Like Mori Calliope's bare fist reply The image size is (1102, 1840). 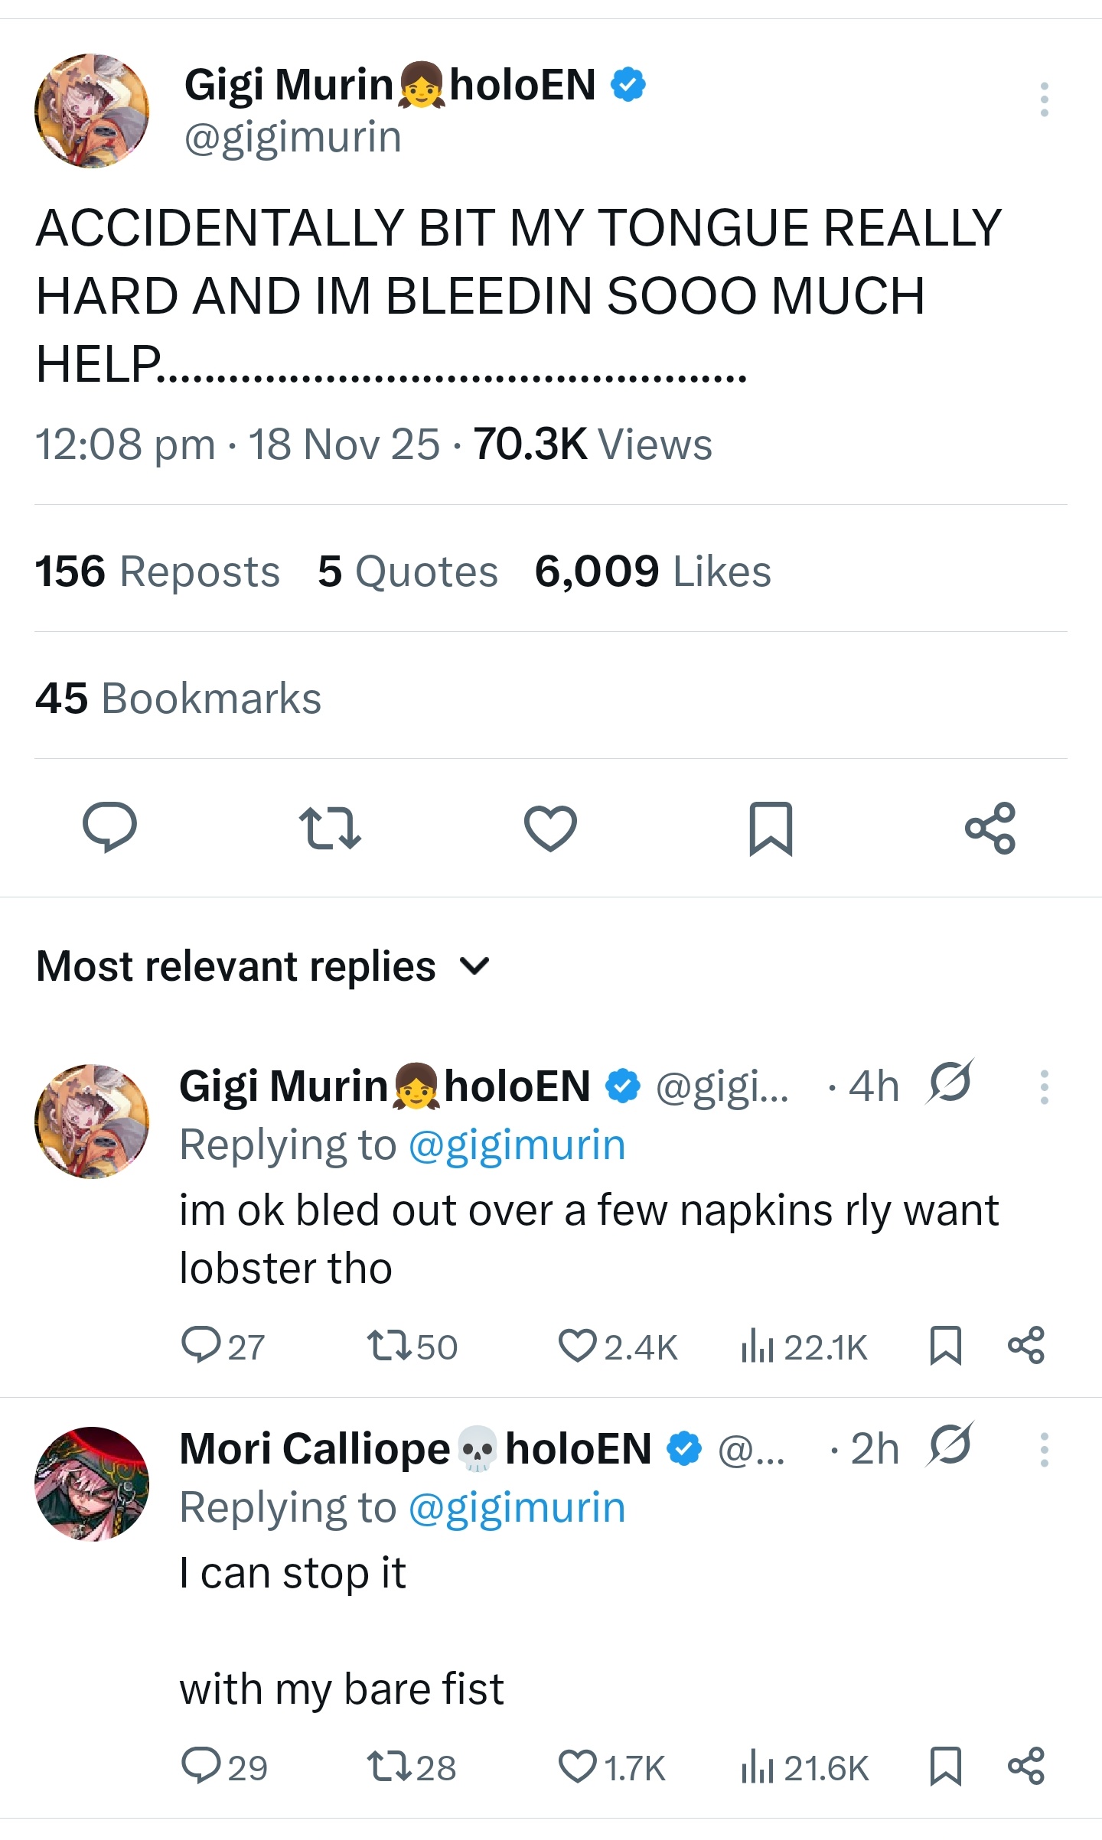click(577, 1767)
